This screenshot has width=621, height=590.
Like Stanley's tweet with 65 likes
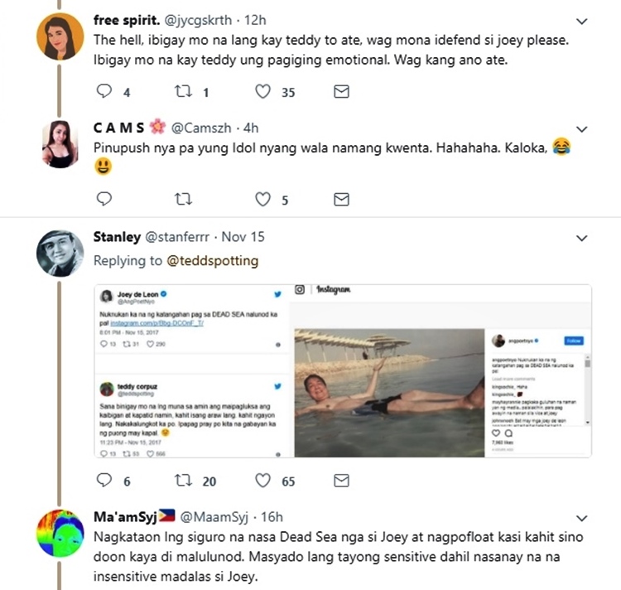point(263,480)
